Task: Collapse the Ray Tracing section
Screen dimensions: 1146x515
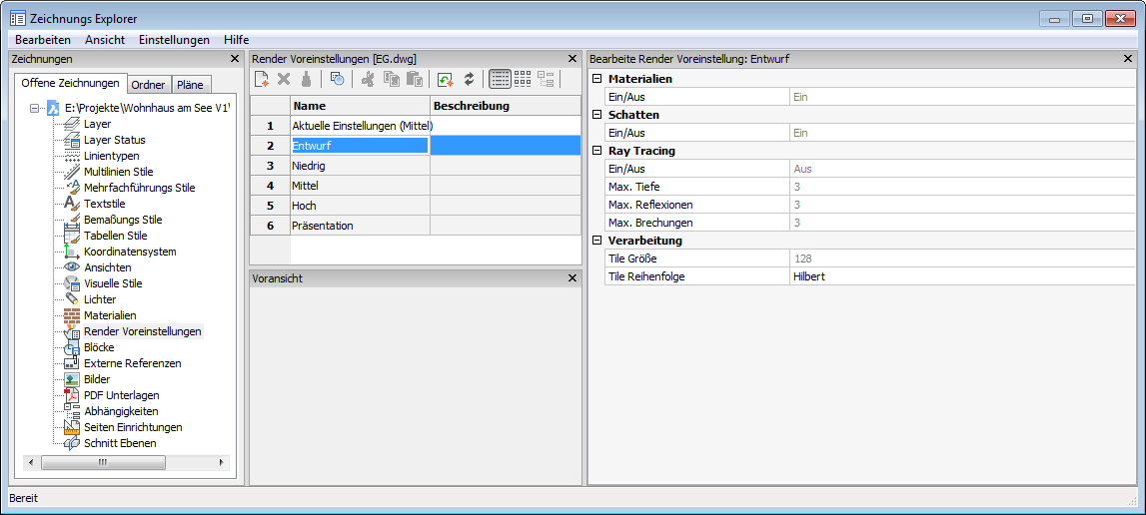Action: coord(597,151)
